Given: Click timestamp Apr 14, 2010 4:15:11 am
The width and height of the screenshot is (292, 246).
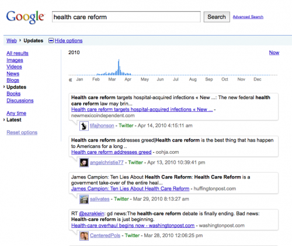Looking at the screenshot, I should 165,125.
